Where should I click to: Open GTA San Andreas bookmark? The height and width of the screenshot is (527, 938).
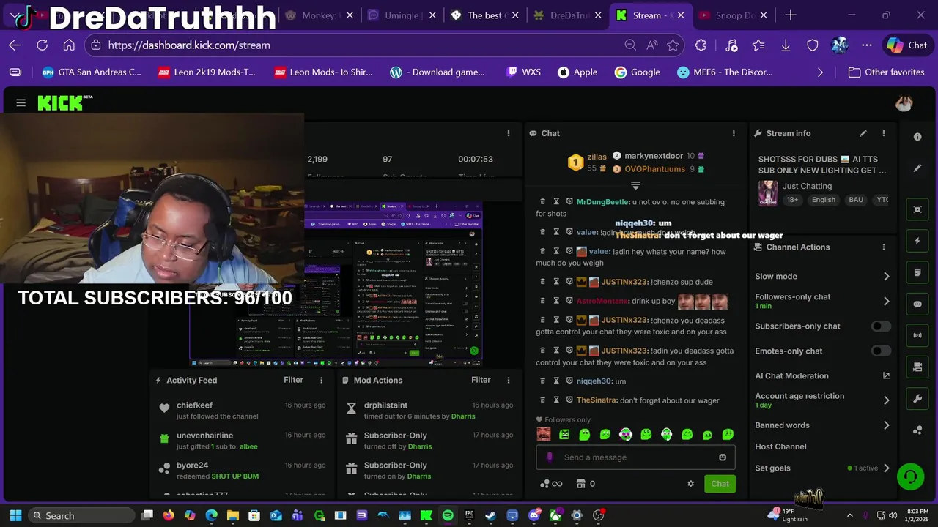[92, 72]
